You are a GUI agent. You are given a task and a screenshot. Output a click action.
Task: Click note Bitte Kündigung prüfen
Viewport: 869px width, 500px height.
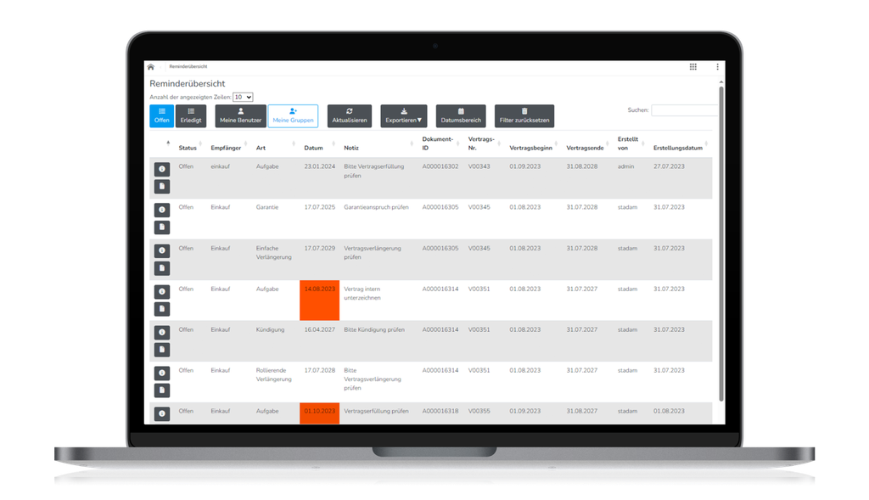(374, 330)
